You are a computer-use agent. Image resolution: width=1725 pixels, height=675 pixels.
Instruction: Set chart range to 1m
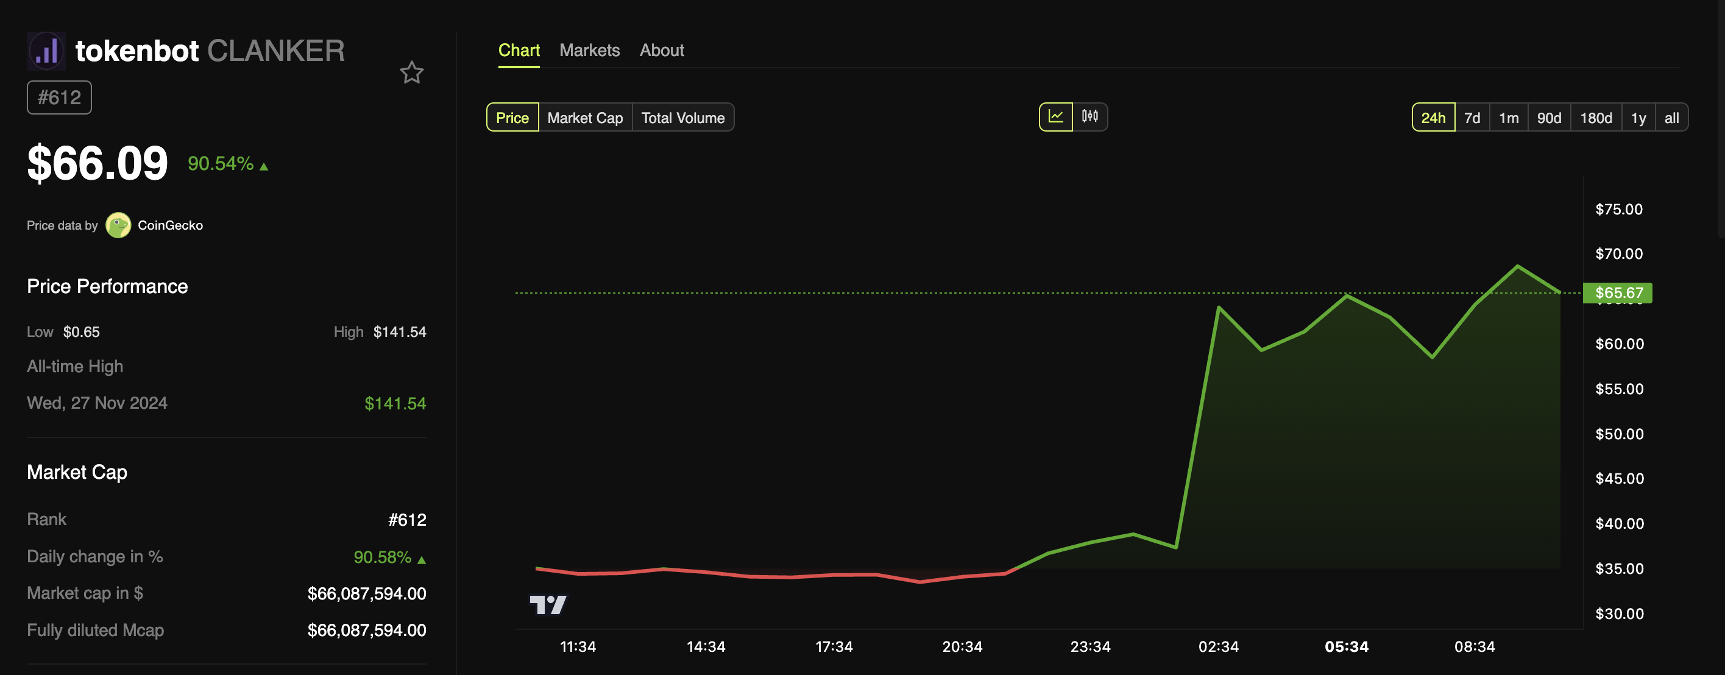(1508, 118)
